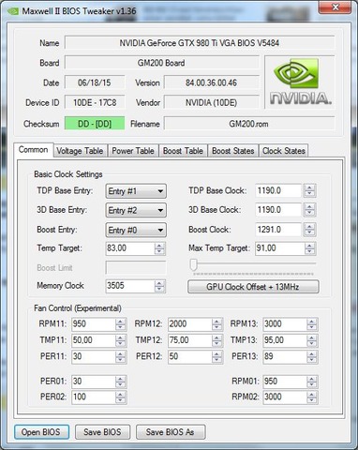Click the PER02 spinner arrows

[121, 397]
